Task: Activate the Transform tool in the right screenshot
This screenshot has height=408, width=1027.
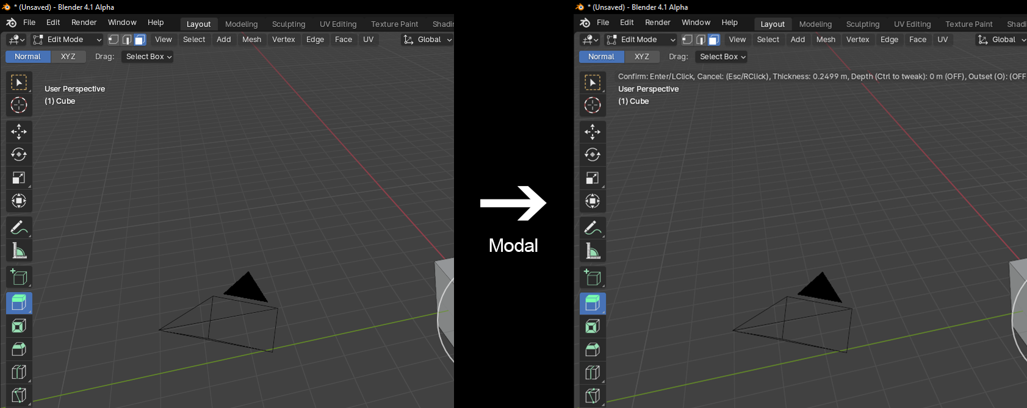Action: [593, 201]
